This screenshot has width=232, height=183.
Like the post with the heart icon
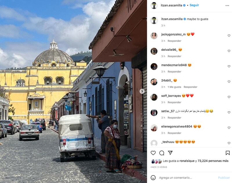[x=153, y=153]
